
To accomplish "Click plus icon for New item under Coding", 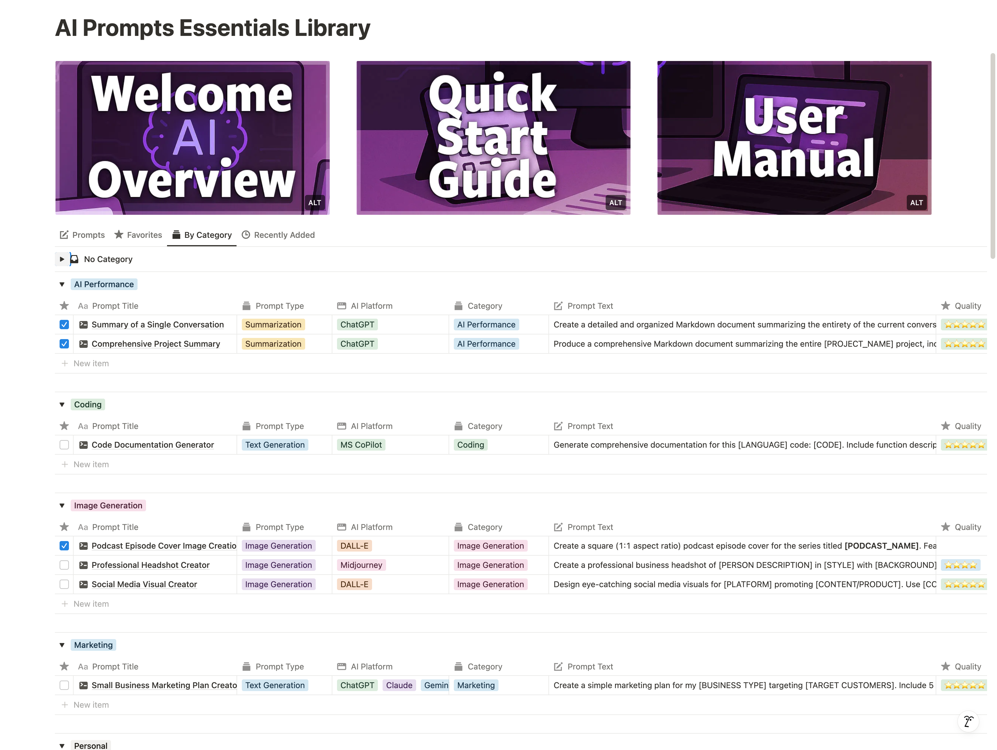I will [x=65, y=464].
